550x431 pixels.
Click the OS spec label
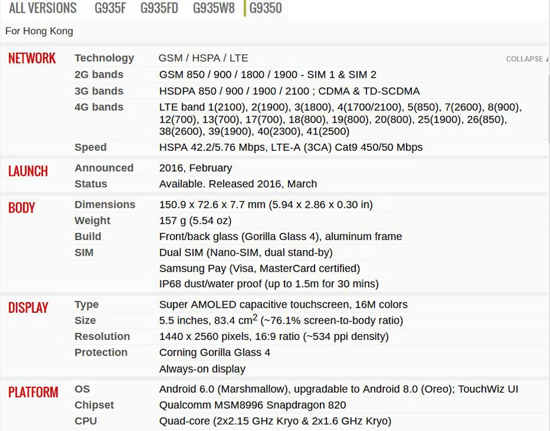pos(82,389)
